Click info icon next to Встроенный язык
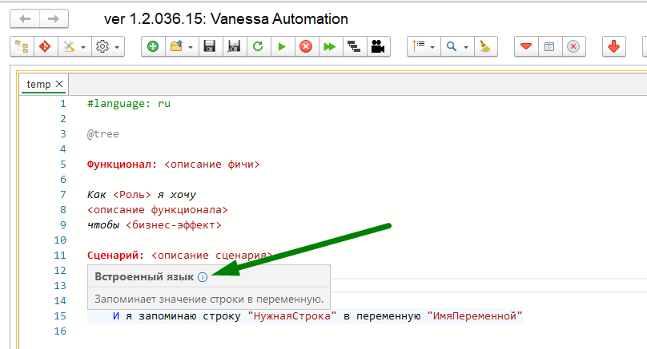This screenshot has width=647, height=349. click(x=203, y=277)
